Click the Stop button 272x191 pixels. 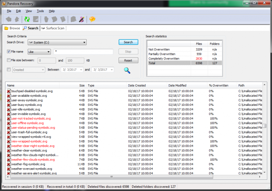[x=128, y=51]
